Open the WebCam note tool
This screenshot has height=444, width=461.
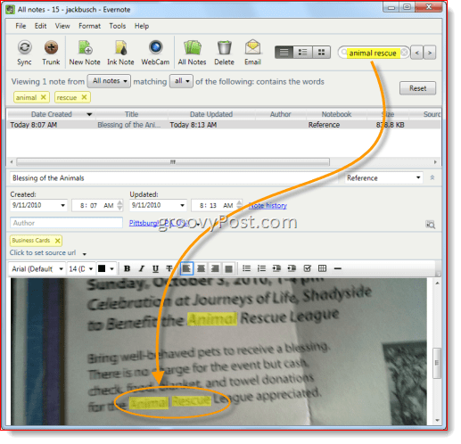[156, 47]
